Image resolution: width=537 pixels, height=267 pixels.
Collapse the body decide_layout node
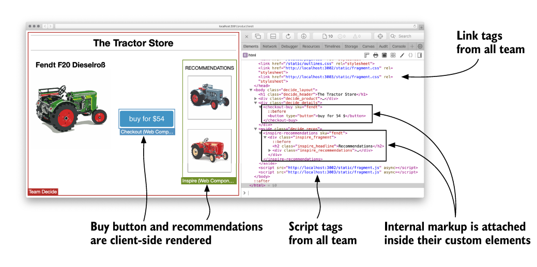click(251, 89)
